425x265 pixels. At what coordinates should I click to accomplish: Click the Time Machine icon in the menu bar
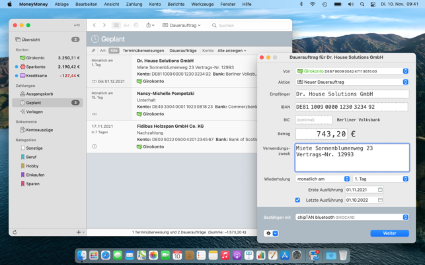325,4
